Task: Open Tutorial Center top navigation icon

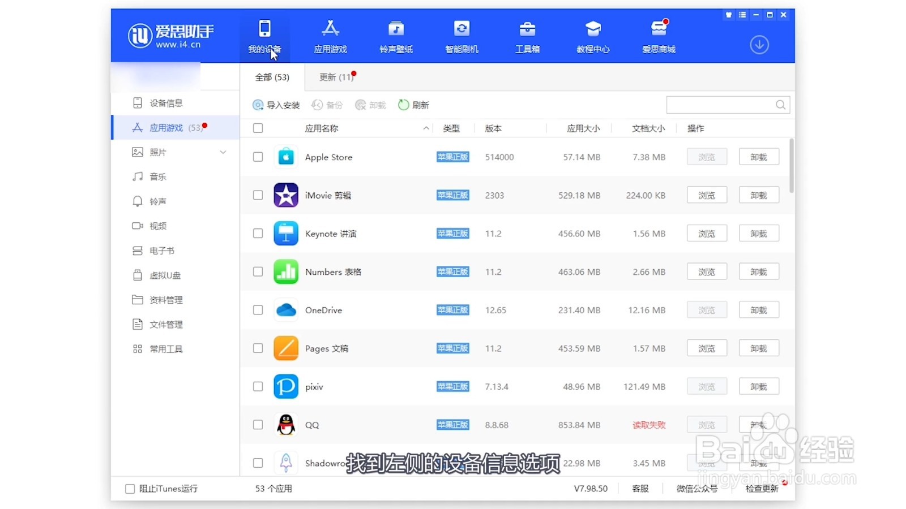Action: (593, 37)
